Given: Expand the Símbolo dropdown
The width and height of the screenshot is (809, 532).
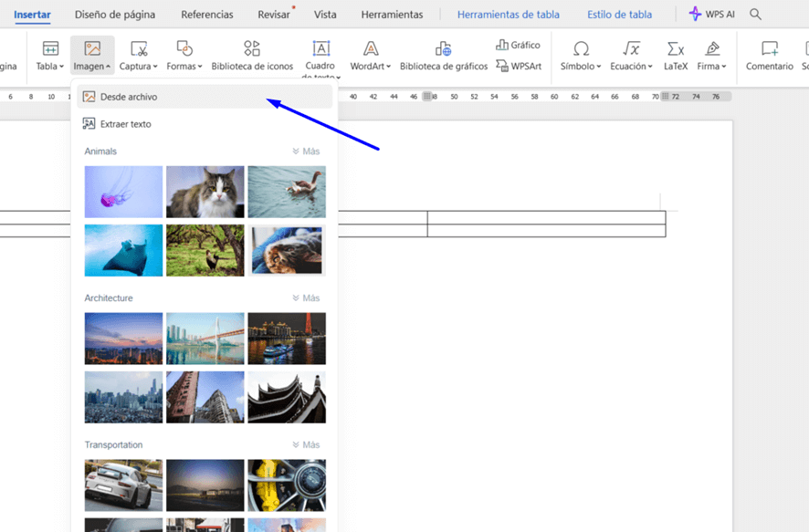Looking at the screenshot, I should pos(581,66).
